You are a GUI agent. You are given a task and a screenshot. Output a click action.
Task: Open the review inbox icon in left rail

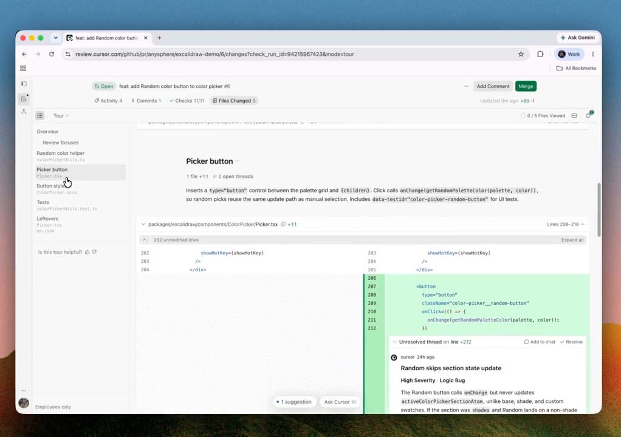tap(24, 99)
